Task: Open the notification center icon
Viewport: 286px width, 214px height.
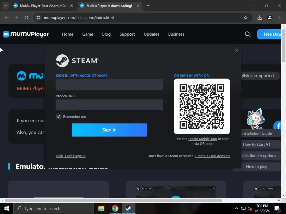Action: click(277, 209)
